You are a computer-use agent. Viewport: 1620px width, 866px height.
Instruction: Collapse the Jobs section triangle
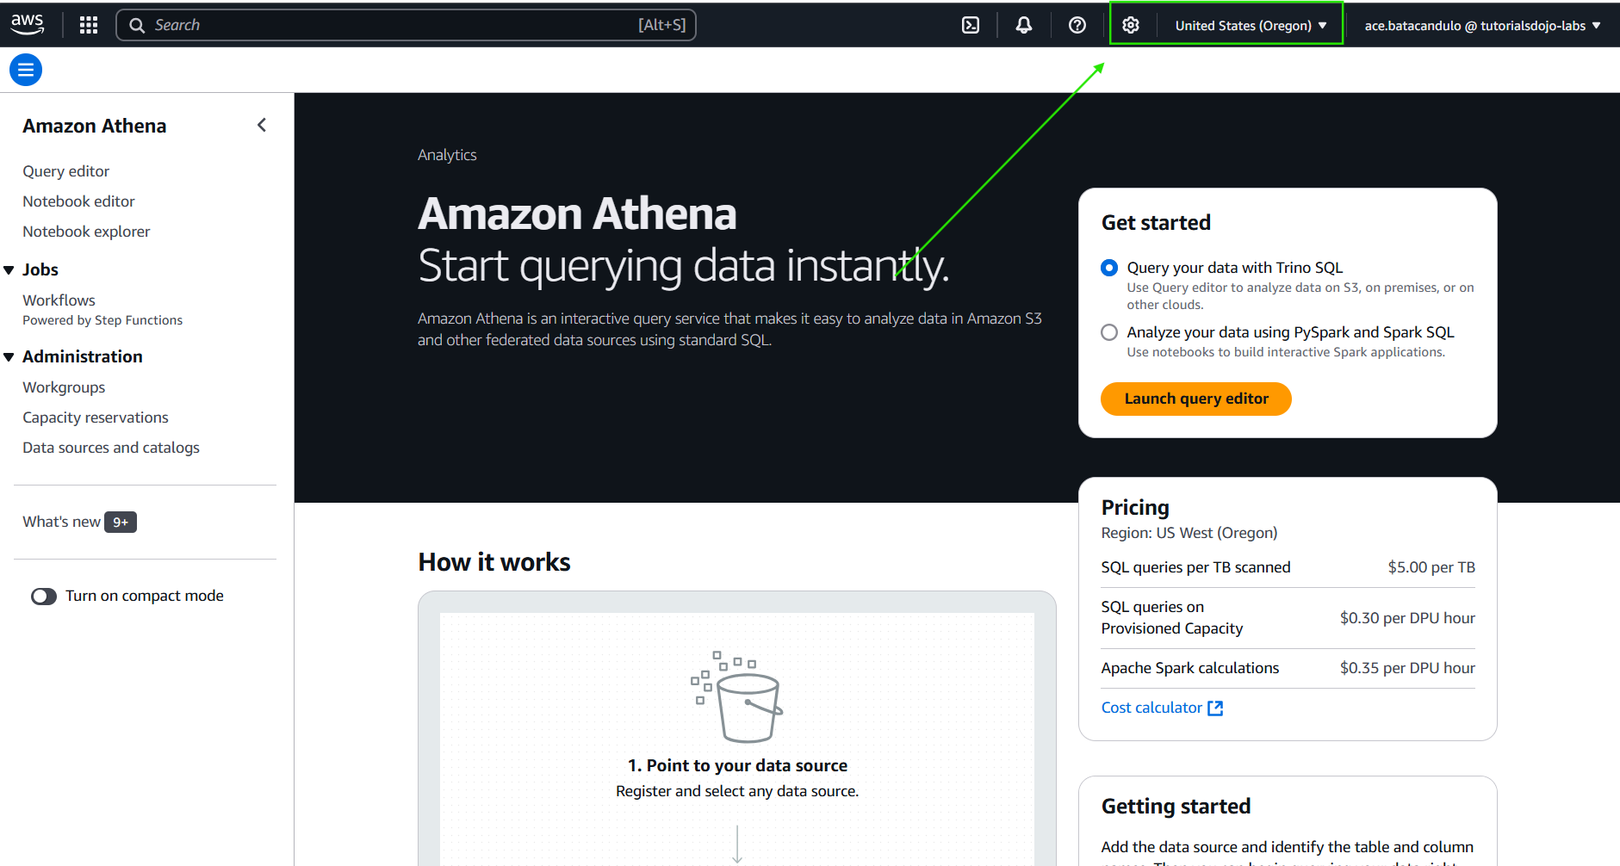point(9,270)
